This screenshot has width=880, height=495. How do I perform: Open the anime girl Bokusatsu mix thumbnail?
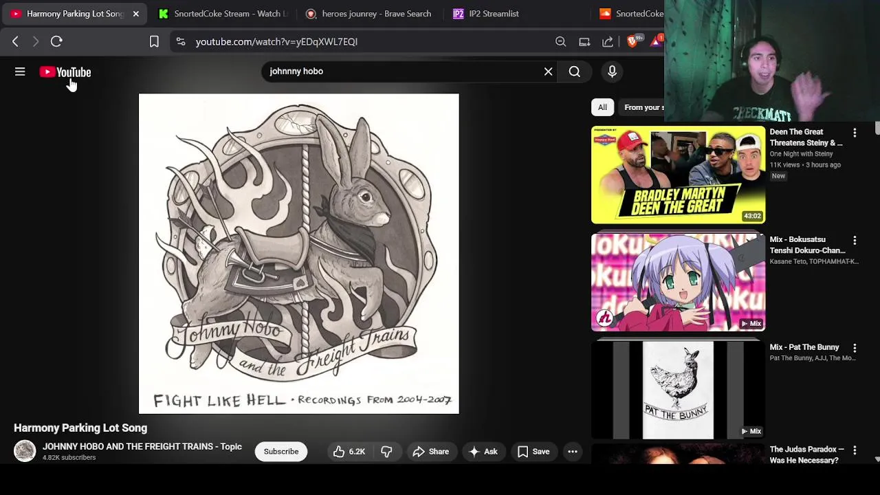click(x=678, y=283)
